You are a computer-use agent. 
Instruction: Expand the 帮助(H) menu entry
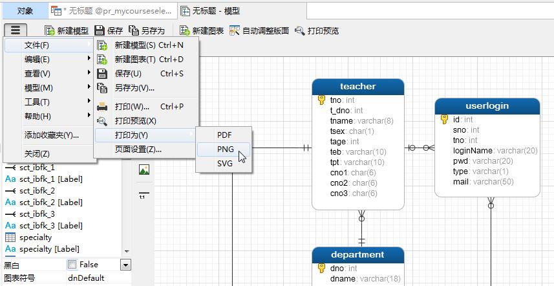(48, 116)
